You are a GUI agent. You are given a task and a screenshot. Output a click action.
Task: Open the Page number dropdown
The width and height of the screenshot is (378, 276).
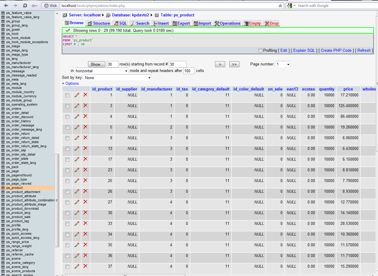(x=283, y=64)
